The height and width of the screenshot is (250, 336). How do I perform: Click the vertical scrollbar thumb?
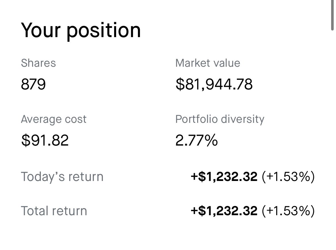(x=332, y=15)
